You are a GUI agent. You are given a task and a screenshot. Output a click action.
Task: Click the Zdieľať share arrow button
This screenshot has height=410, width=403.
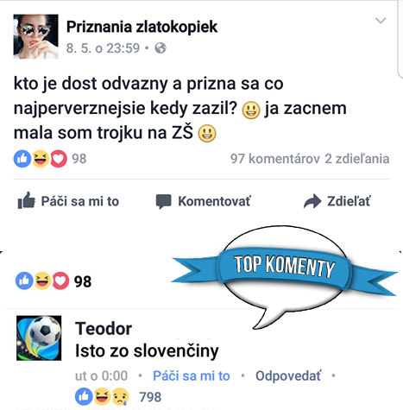point(337,201)
